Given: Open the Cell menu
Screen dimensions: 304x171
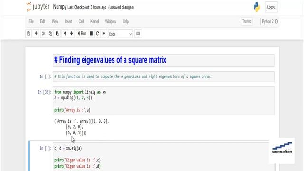Looking at the screenshot, I should point(81,21).
